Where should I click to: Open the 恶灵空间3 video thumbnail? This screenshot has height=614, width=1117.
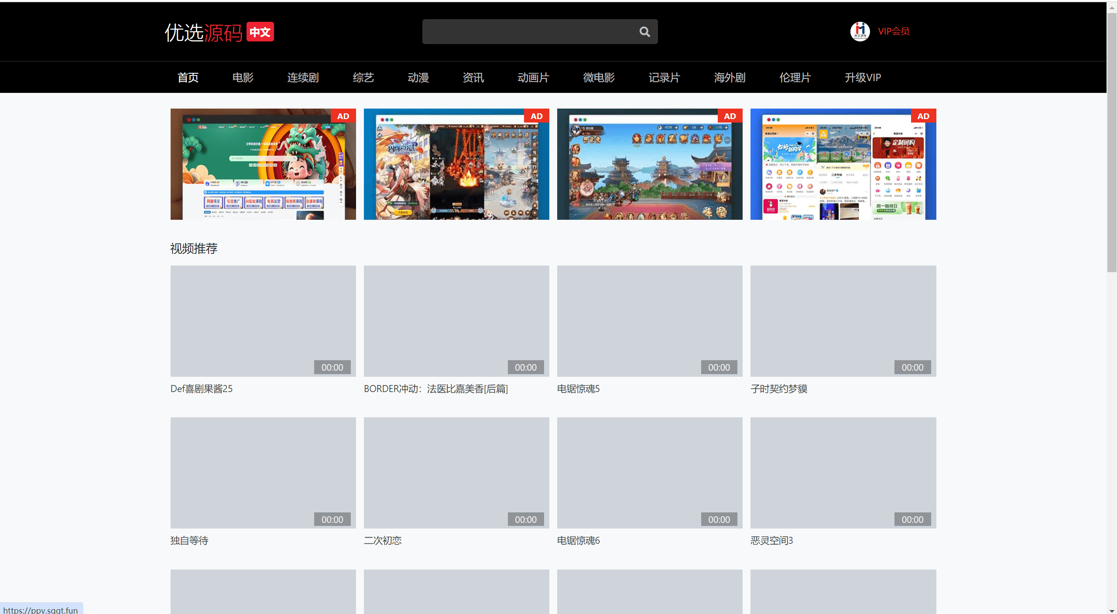tap(843, 472)
